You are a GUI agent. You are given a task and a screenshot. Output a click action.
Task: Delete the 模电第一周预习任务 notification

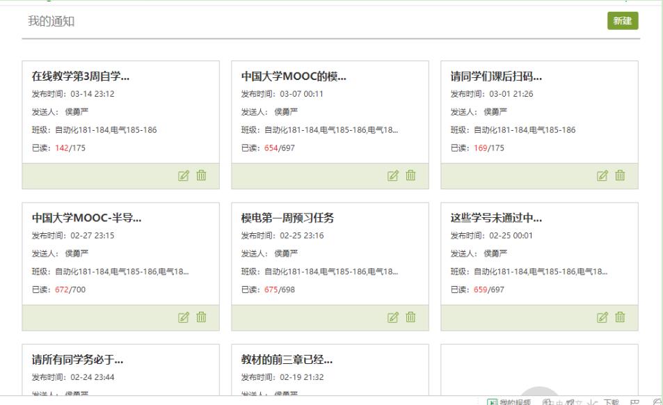[x=411, y=317]
